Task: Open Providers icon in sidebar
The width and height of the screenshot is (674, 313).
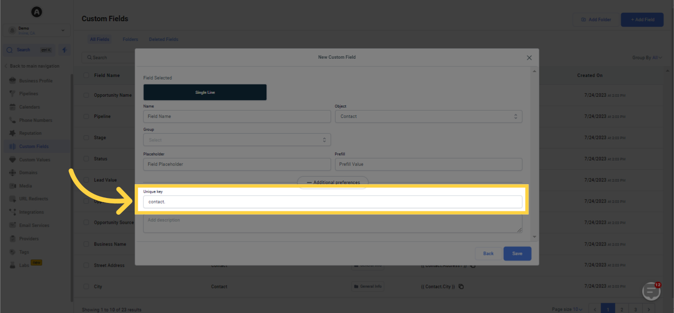Action: (12, 238)
